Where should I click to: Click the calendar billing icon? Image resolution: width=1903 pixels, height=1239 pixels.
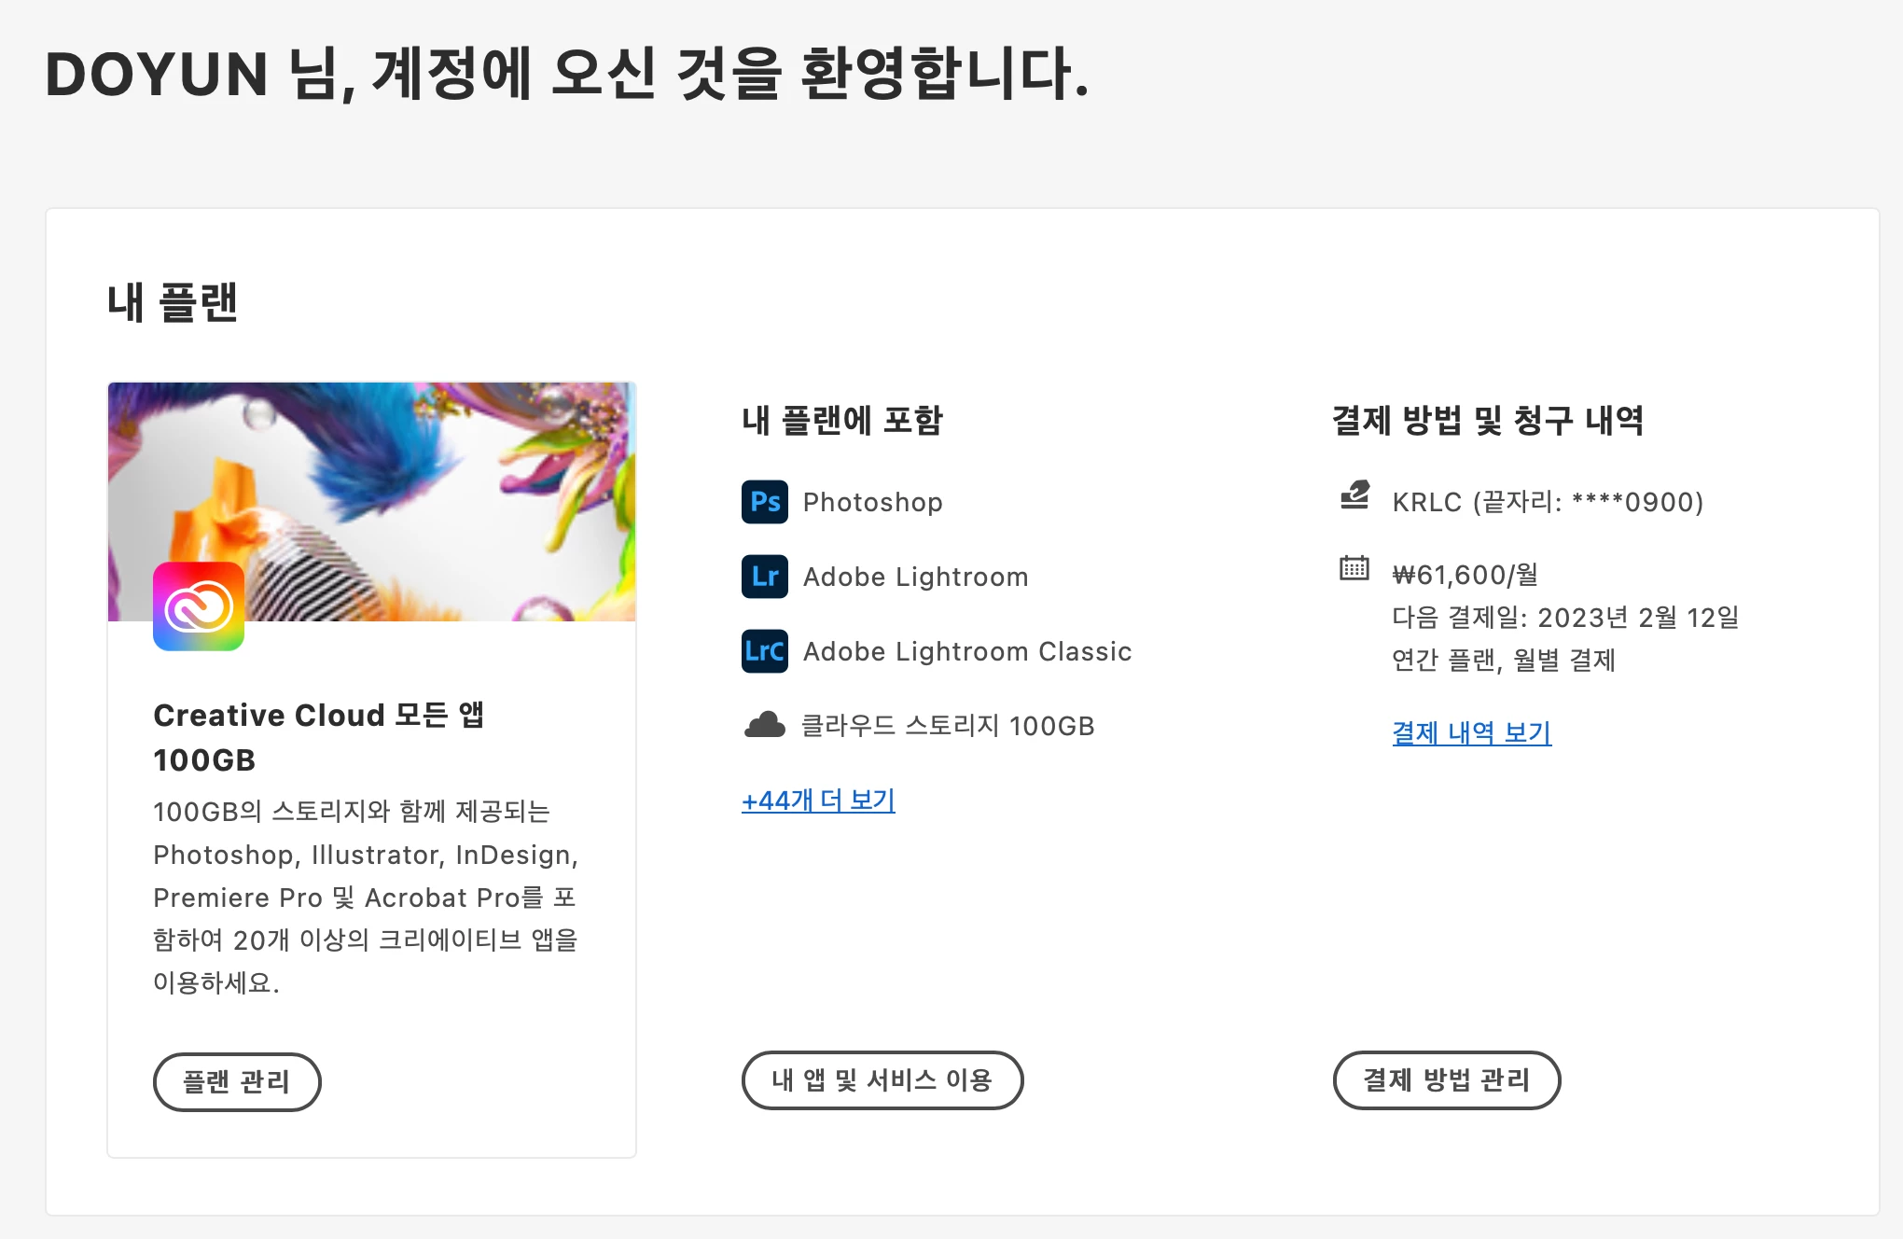1354,568
